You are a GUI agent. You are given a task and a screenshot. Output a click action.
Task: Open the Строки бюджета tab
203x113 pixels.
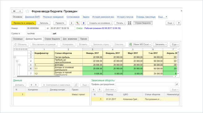(52, 39)
